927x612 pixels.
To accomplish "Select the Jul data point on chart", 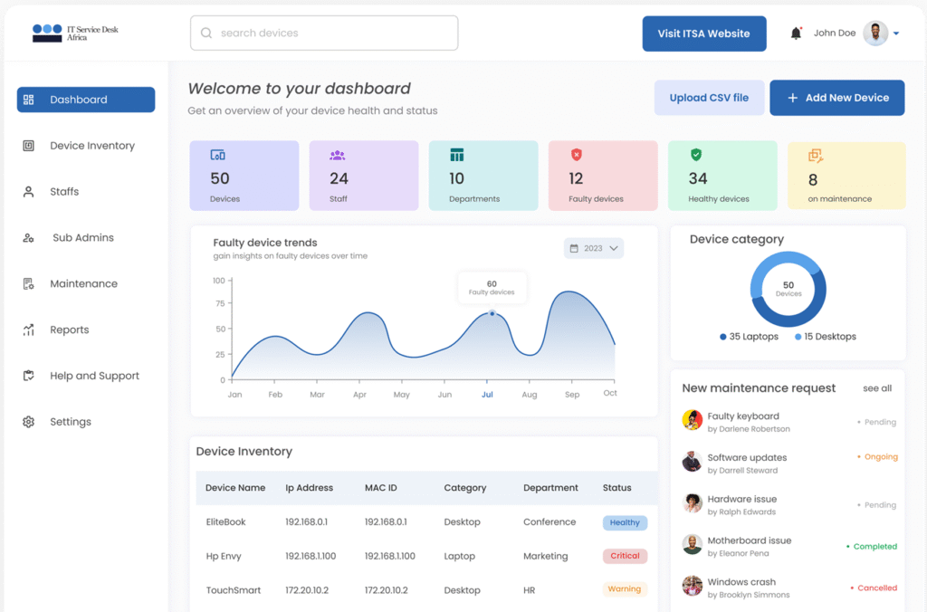I will coord(492,313).
